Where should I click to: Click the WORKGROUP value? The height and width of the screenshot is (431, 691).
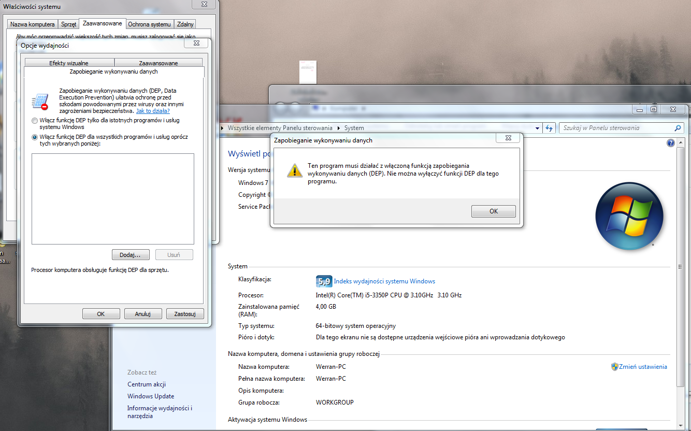[335, 403]
